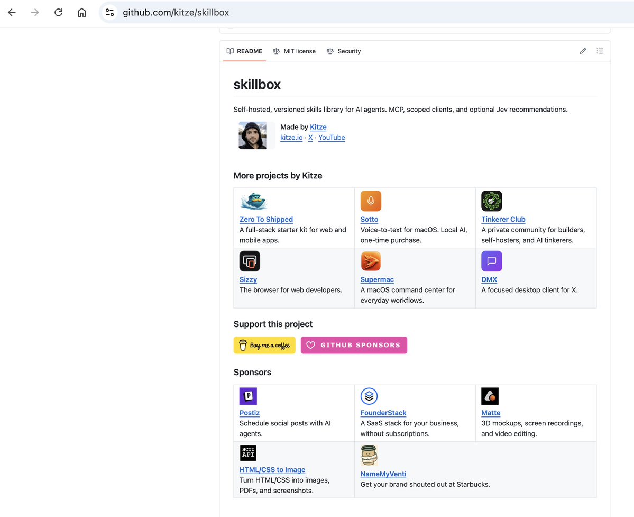Click the Tinkerer Club gear icon
634x517 pixels.
coord(492,201)
